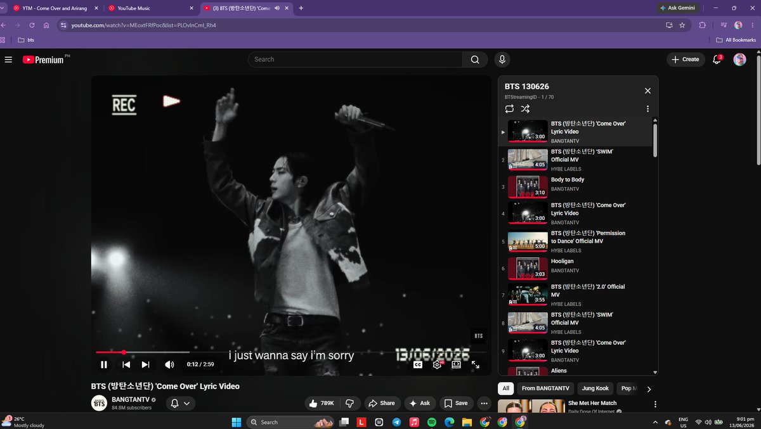The height and width of the screenshot is (429, 761).
Task: Switch to YouTube Music browser tab
Action: [150, 8]
